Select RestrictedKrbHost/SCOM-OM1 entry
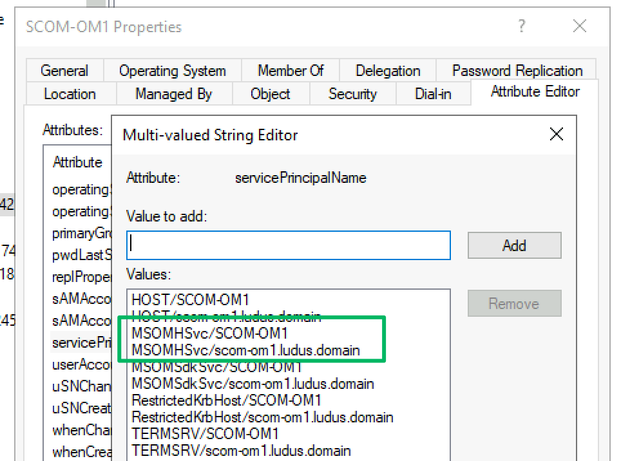This screenshot has height=461, width=621. point(226,400)
